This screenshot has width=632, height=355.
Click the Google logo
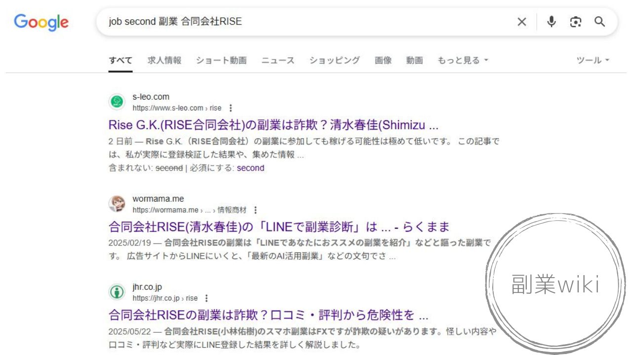(41, 22)
